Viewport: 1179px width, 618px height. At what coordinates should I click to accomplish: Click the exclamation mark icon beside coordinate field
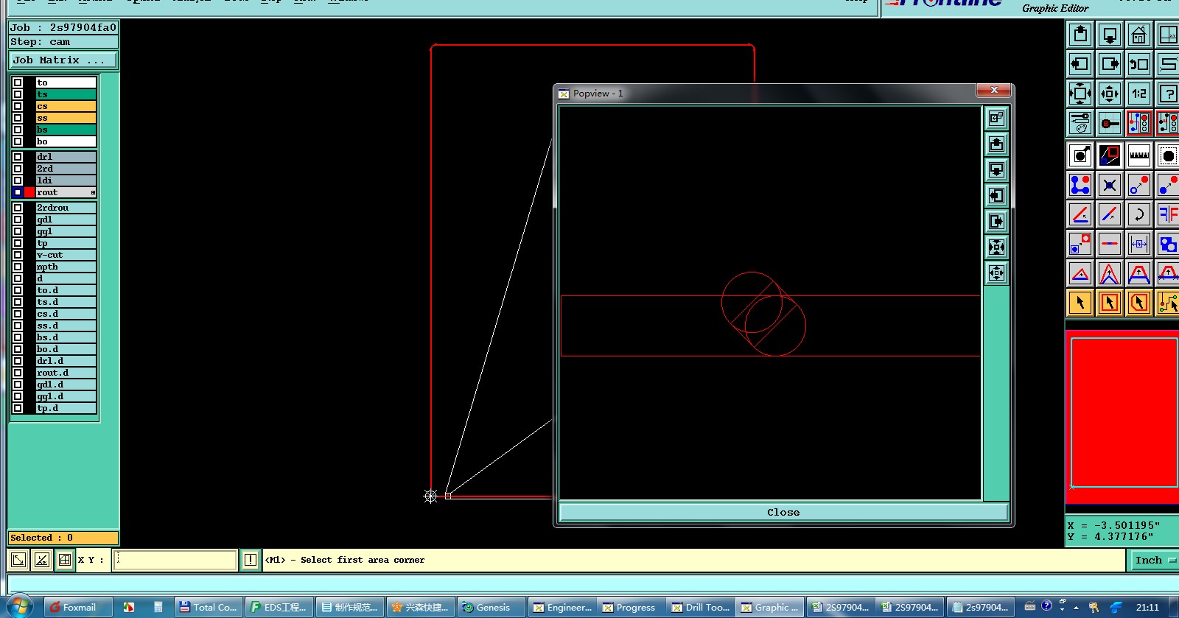pos(251,561)
